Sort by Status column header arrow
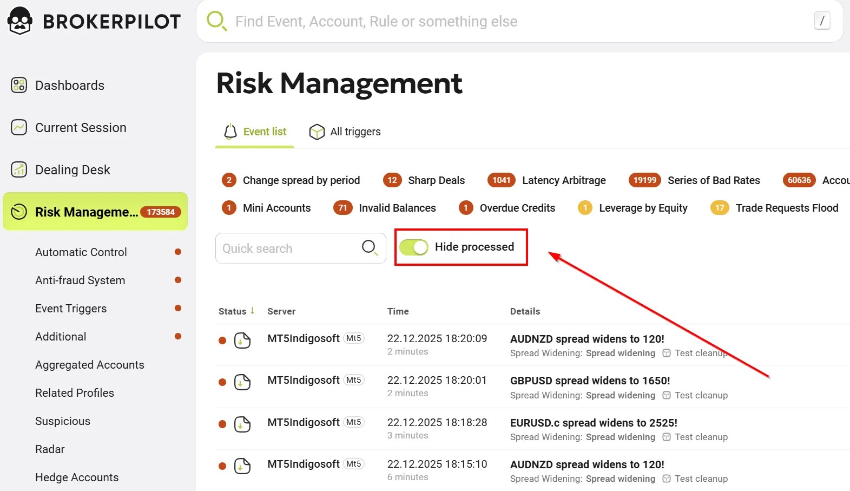The height and width of the screenshot is (491, 850). (x=252, y=311)
